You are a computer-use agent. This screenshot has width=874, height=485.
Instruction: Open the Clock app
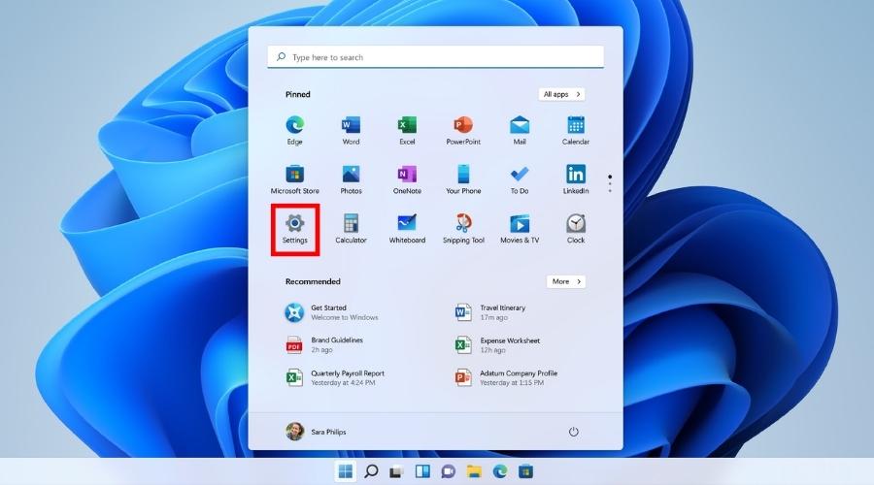(x=576, y=229)
